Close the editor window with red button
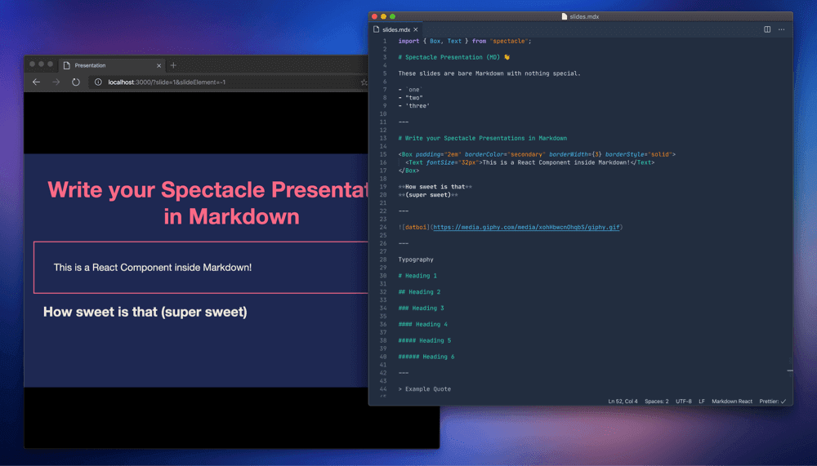The image size is (817, 466). coord(375,16)
